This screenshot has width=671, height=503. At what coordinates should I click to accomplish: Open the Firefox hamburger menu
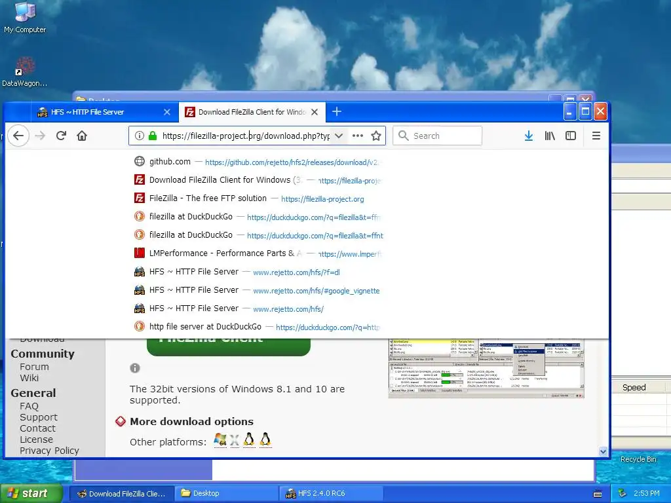tap(596, 136)
